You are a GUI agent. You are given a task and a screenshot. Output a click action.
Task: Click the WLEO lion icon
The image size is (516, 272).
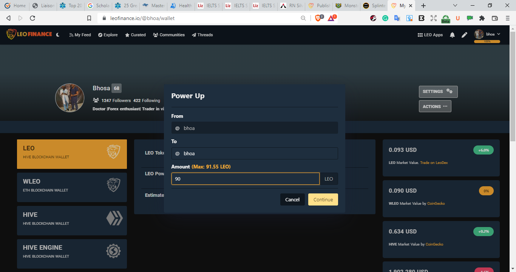click(113, 185)
